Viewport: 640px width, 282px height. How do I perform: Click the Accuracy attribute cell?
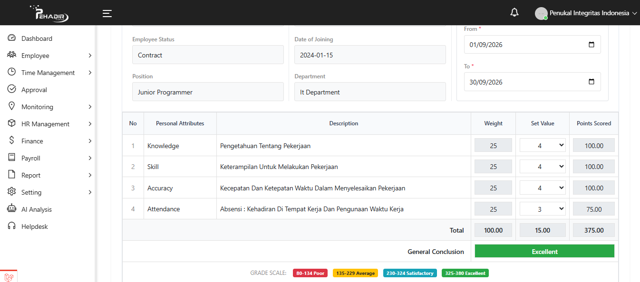(180, 188)
